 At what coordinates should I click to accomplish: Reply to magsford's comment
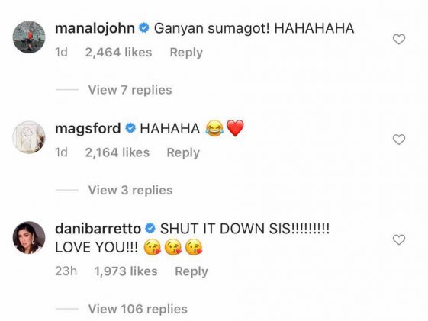tap(183, 152)
